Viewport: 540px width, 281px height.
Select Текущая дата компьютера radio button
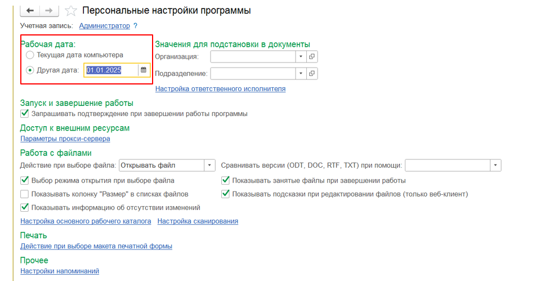coord(30,55)
